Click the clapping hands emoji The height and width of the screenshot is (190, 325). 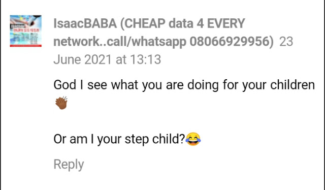(x=61, y=103)
